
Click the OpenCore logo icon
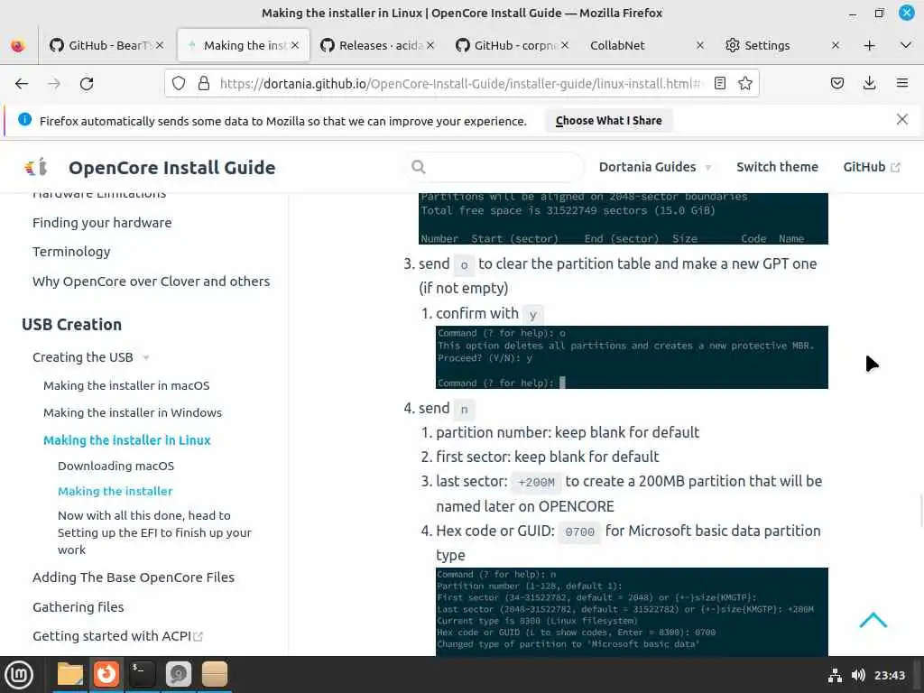[x=36, y=167]
